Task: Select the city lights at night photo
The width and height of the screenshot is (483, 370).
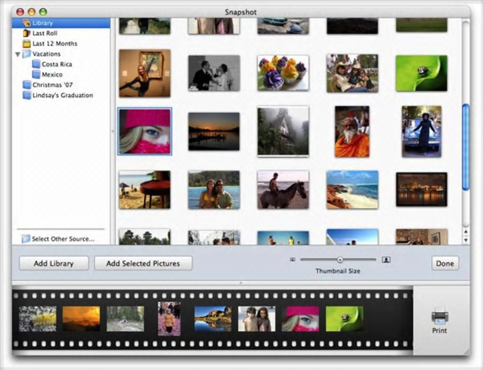Action: pyautogui.click(x=421, y=190)
